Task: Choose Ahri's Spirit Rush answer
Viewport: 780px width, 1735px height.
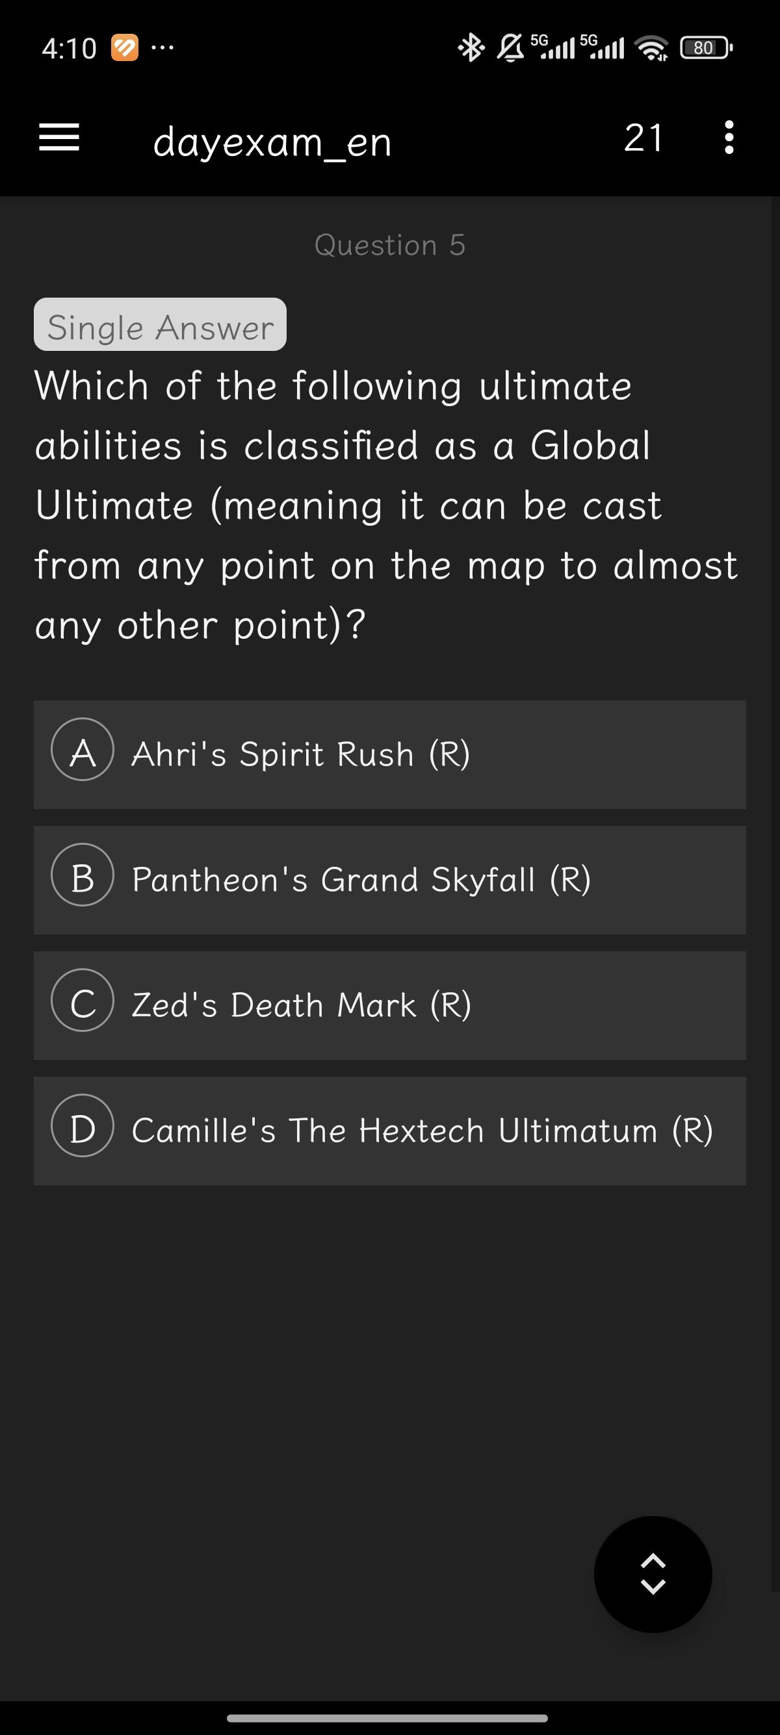Action: click(x=300, y=754)
